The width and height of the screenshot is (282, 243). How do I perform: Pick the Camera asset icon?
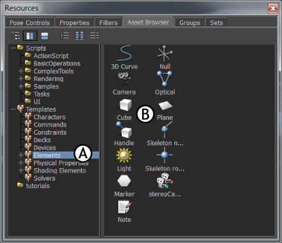(x=124, y=79)
